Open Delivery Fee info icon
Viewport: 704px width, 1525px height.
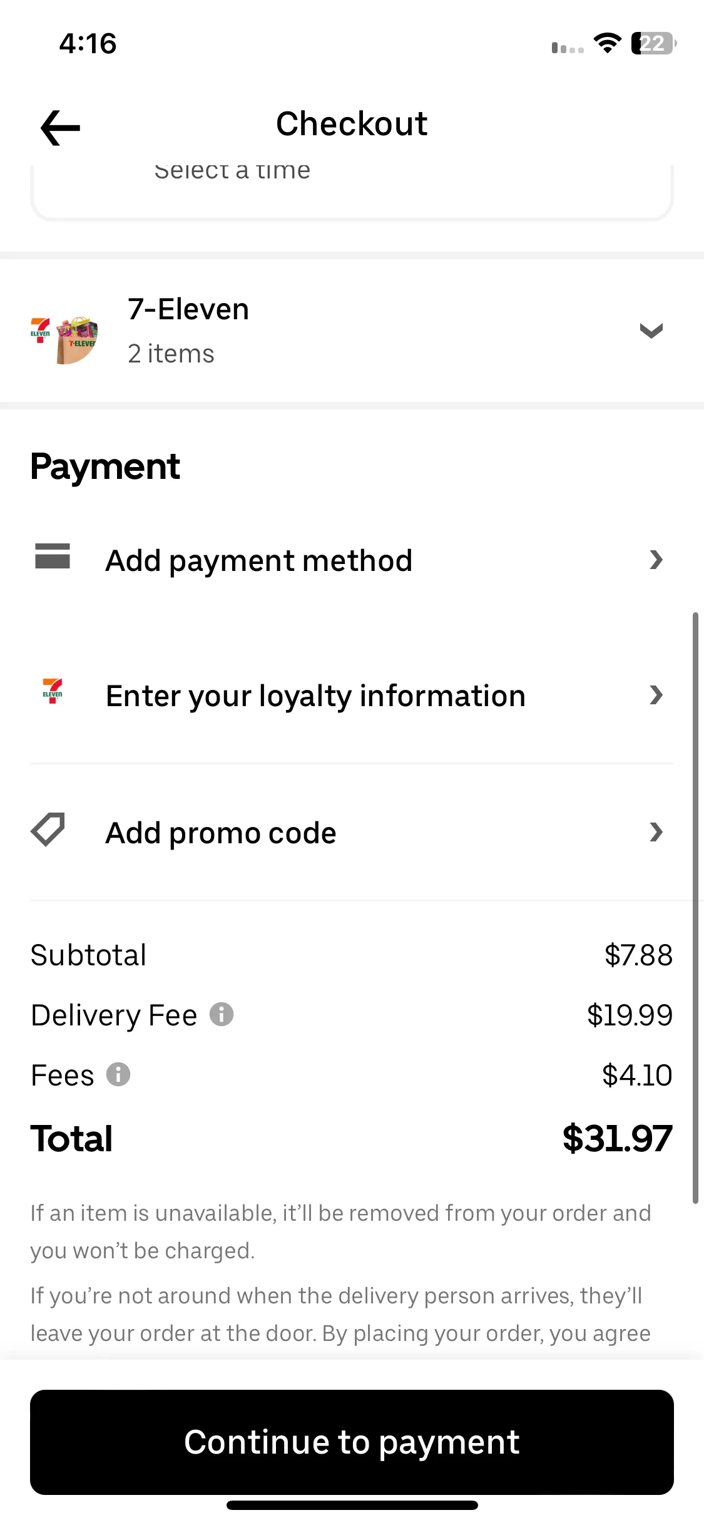point(222,1014)
